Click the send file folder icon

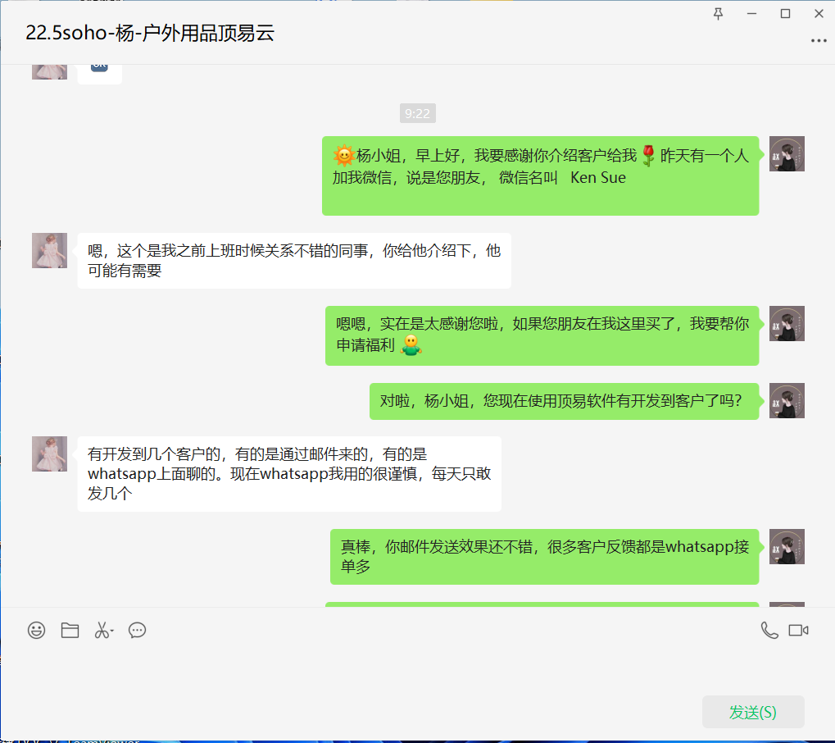click(70, 630)
